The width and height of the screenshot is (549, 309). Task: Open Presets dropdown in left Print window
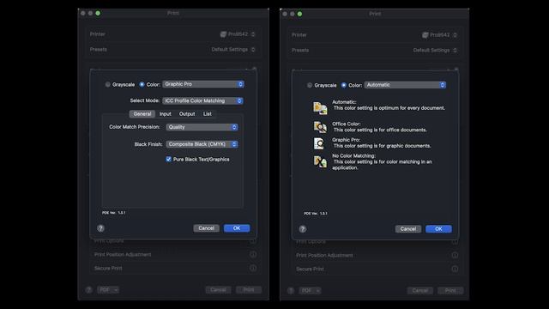(233, 50)
